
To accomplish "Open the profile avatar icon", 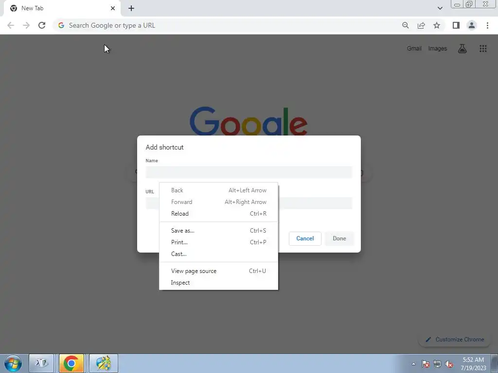I will click(x=472, y=25).
